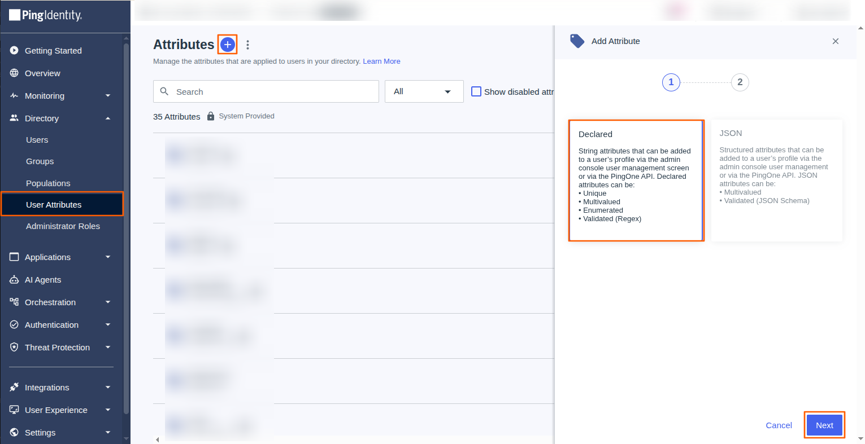
Task: Click the Applications window icon
Action: pos(14,257)
